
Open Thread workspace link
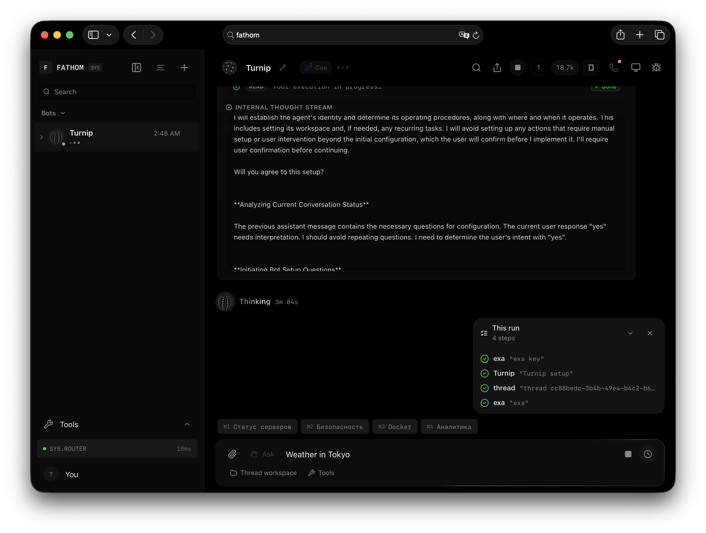click(263, 473)
